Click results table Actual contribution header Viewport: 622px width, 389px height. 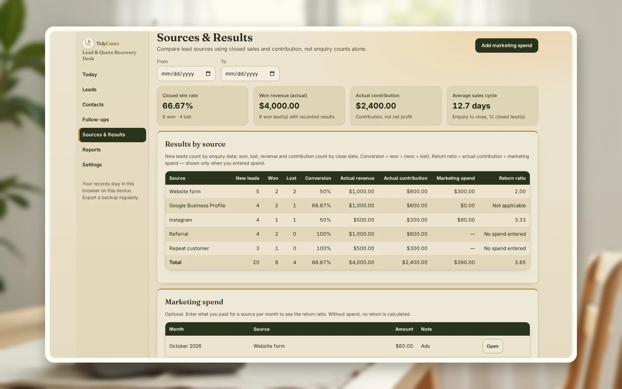(x=405, y=178)
